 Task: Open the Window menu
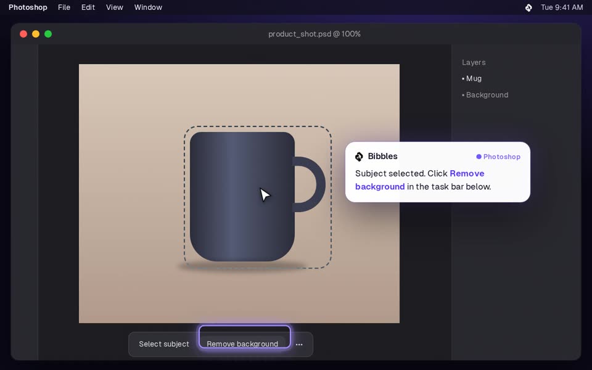click(x=148, y=7)
